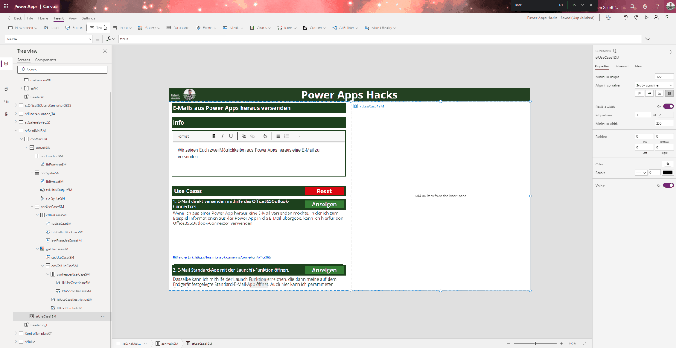Click the Back button
676x348 pixels.
pyautogui.click(x=15, y=18)
